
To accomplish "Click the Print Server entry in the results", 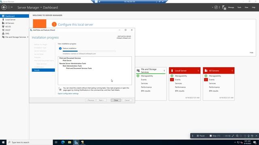I will [67, 60].
